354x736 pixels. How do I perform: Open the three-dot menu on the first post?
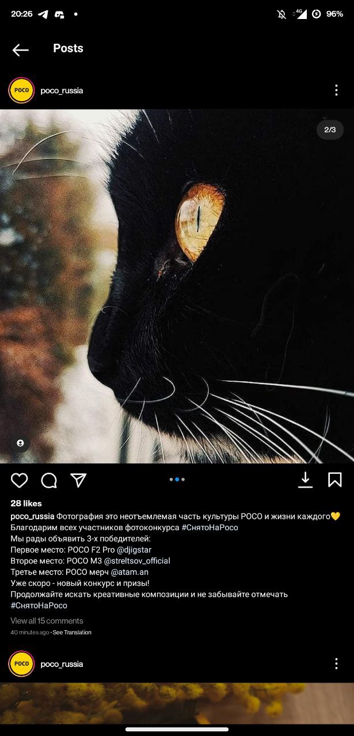pyautogui.click(x=336, y=90)
